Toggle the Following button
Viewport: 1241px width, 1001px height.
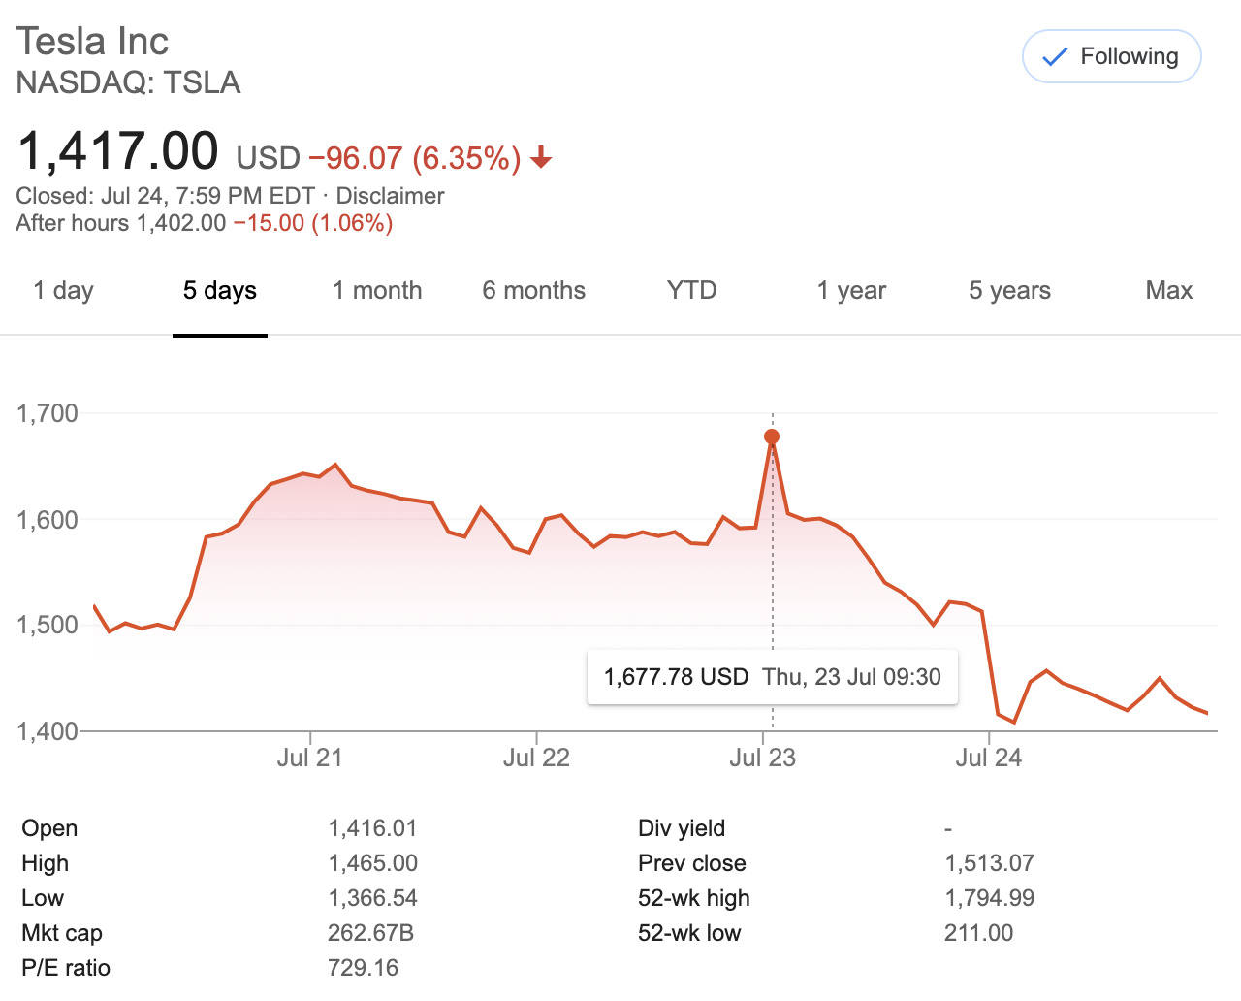point(1111,56)
